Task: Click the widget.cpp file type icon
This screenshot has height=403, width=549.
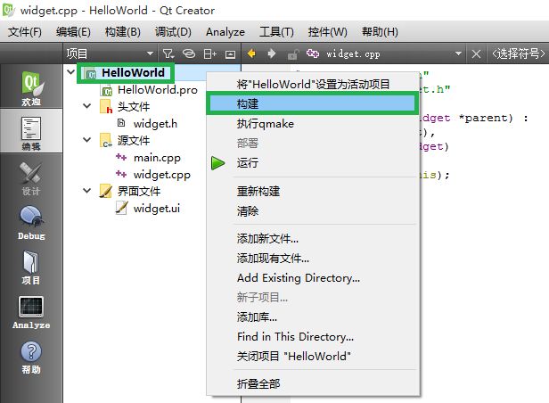Action: pos(313,53)
